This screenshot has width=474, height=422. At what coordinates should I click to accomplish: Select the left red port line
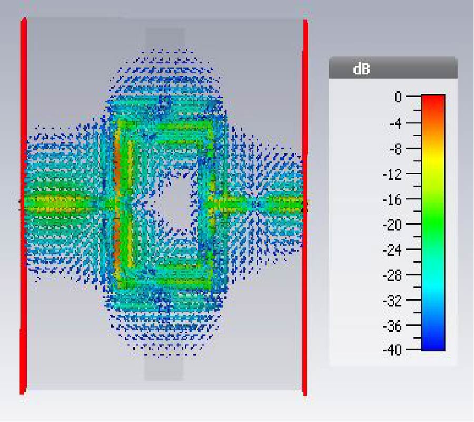(23, 206)
